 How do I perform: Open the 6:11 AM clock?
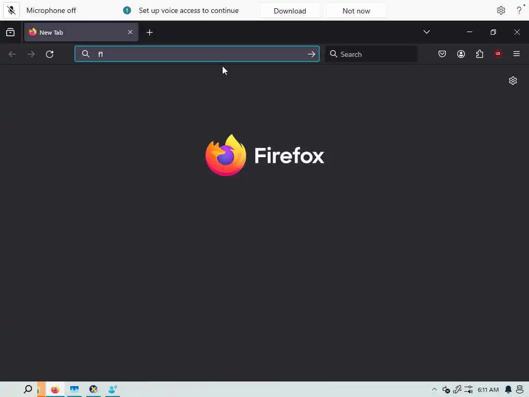(488, 390)
